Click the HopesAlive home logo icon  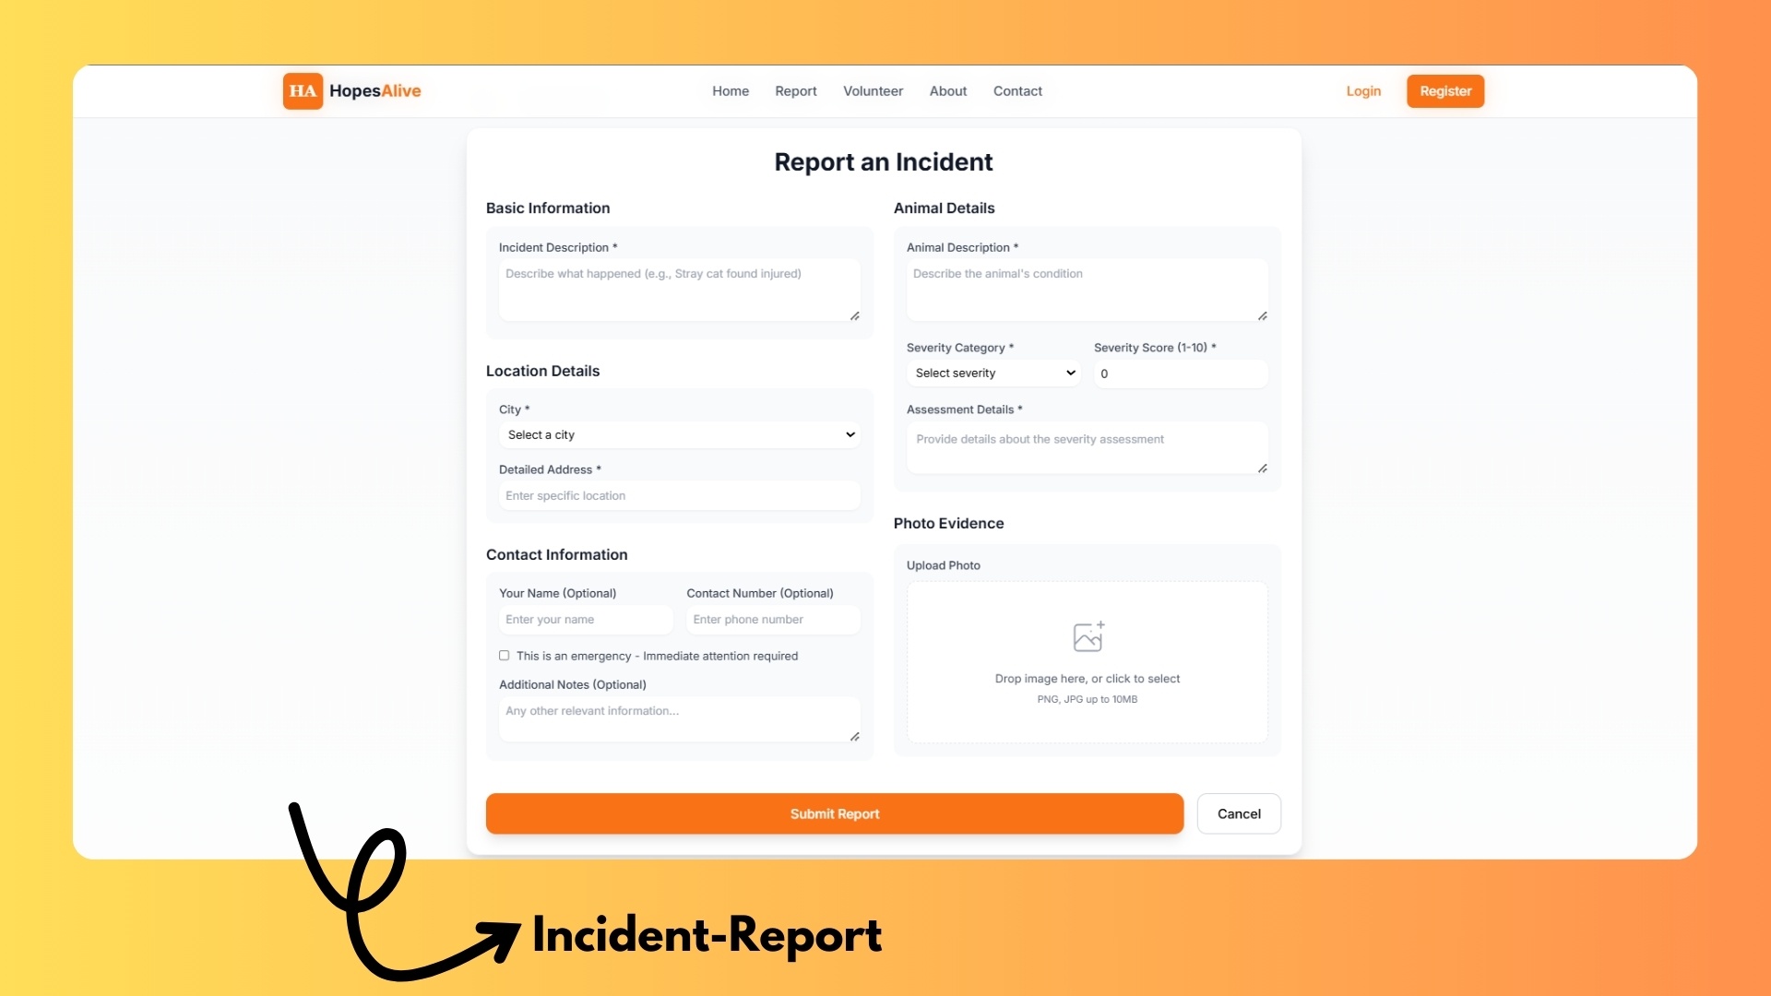pos(302,90)
